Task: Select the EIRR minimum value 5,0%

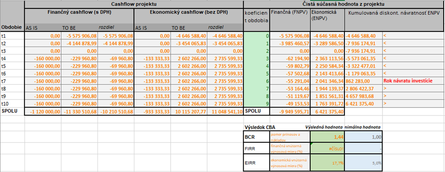Action: (363, 162)
